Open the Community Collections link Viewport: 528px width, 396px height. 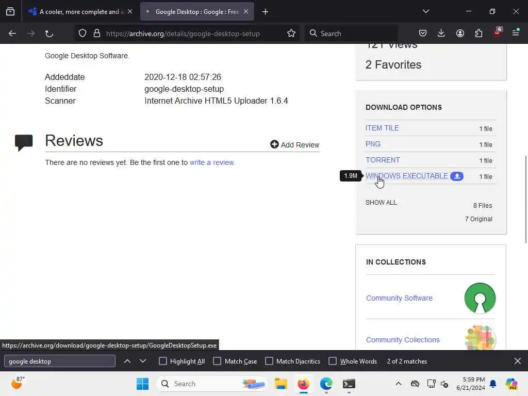403,340
